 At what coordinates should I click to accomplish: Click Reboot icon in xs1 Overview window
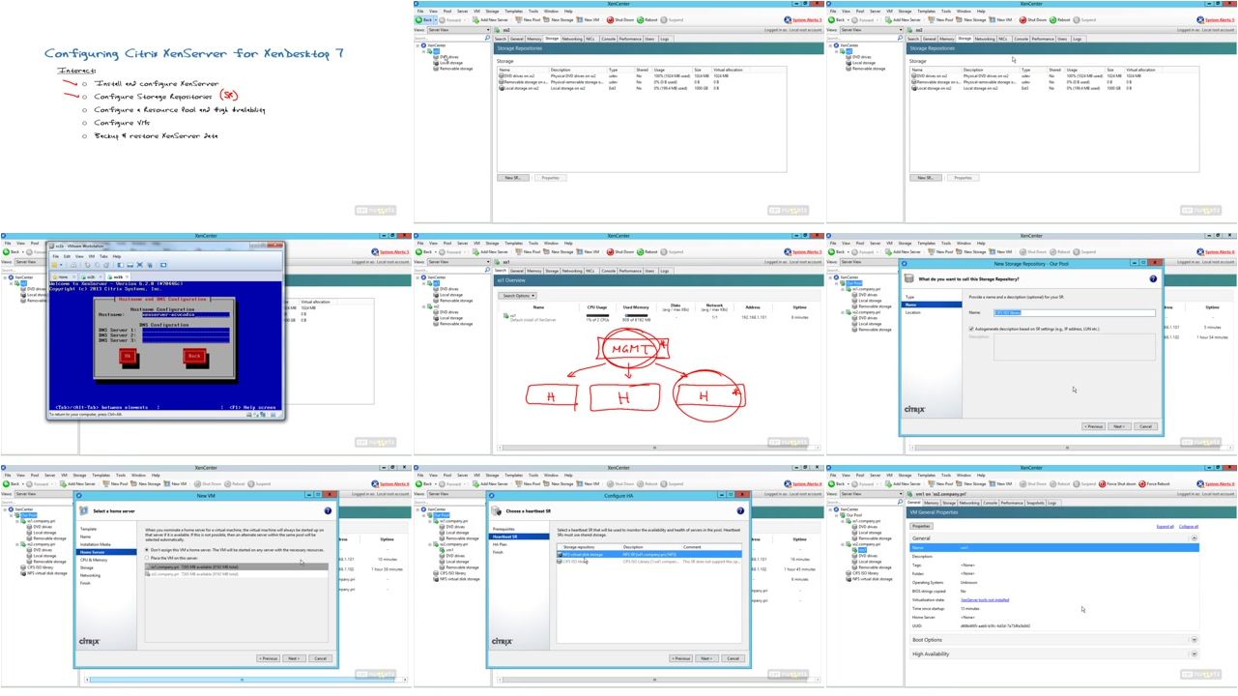point(640,251)
